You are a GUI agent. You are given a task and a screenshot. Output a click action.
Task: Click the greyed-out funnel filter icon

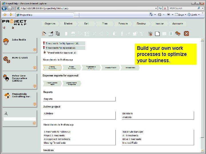142,34
